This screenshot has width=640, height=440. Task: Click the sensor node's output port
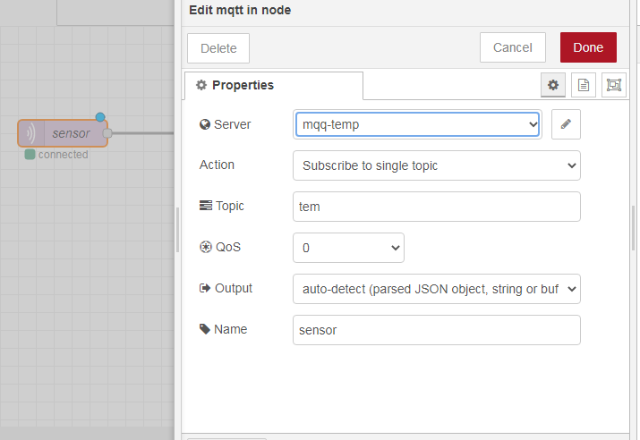pos(107,133)
